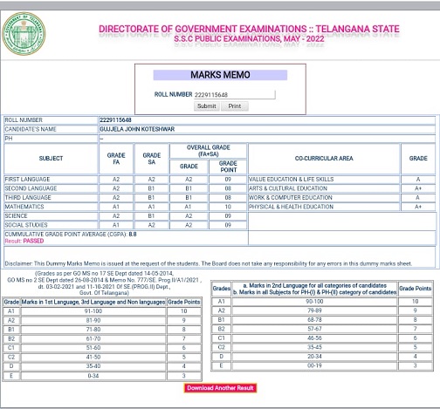Click the 0-34 marks range cell
The image size is (440, 409).
tap(93, 376)
